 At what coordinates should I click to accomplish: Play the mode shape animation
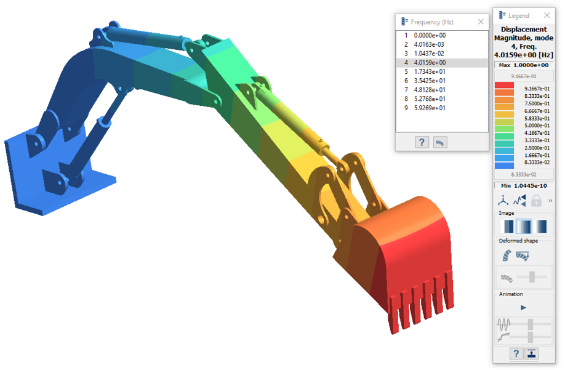[523, 307]
